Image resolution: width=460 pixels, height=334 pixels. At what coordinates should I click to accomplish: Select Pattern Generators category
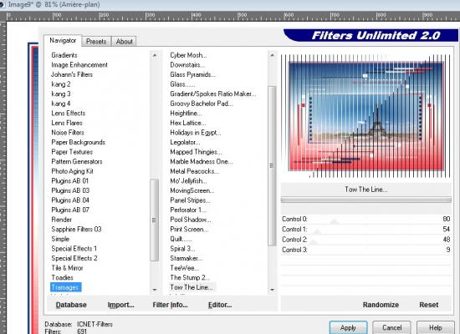pos(77,161)
